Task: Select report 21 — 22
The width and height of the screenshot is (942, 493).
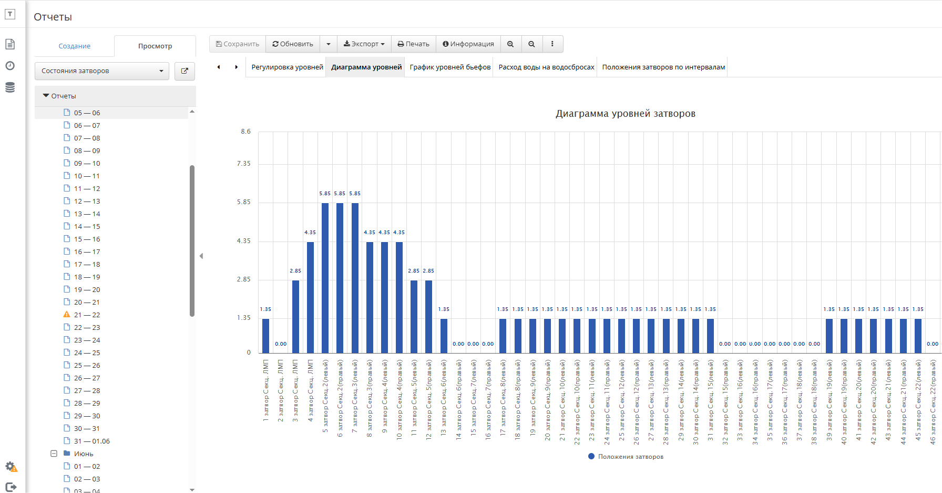Action: pyautogui.click(x=87, y=315)
